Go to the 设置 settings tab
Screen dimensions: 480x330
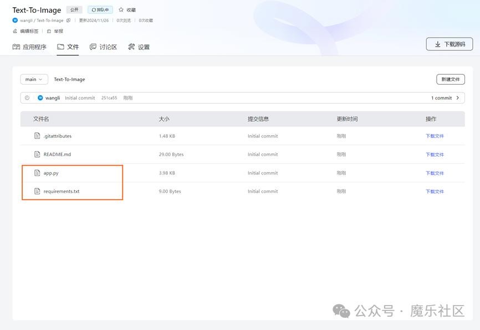coord(139,47)
